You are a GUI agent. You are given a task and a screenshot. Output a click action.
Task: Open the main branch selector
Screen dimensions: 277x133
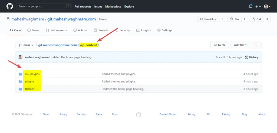[26, 45]
